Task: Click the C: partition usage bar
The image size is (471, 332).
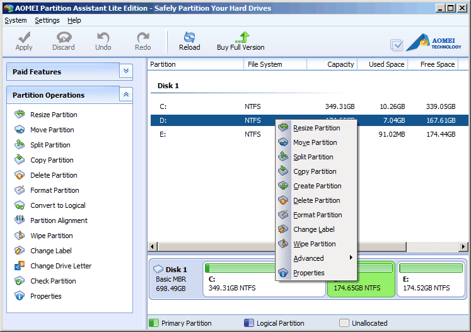Action: pos(240,268)
